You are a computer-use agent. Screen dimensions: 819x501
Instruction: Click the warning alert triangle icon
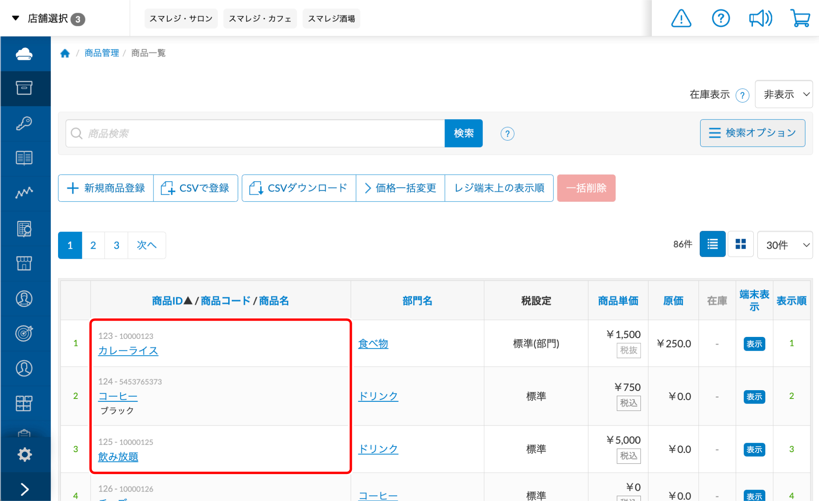pos(681,18)
